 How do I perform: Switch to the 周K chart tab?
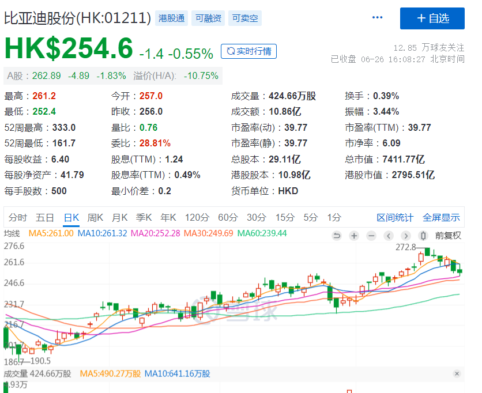(95, 218)
